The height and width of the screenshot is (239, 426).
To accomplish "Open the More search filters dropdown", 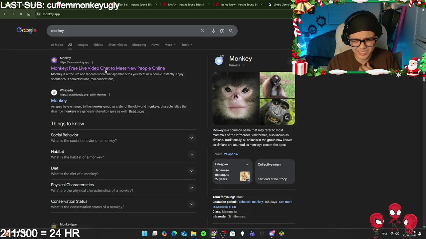I will tap(170, 45).
